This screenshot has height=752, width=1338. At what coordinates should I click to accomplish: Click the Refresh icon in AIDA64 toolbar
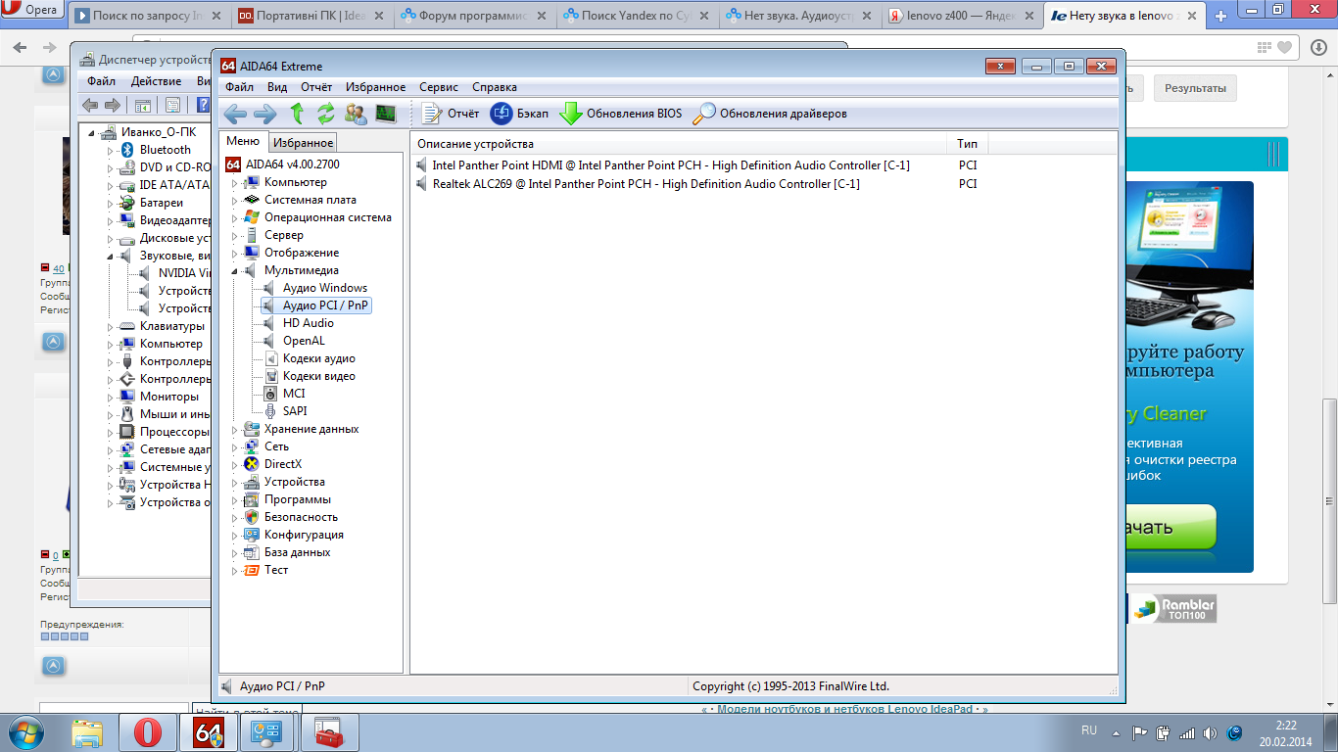(x=326, y=114)
